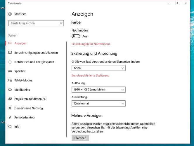The width and height of the screenshot is (194, 146).
Task: Open Benachrichtigungen und Aktionen
Action: pos(36,53)
